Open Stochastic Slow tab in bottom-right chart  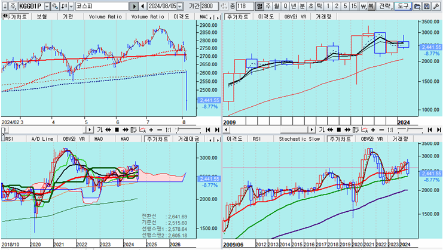point(299,138)
